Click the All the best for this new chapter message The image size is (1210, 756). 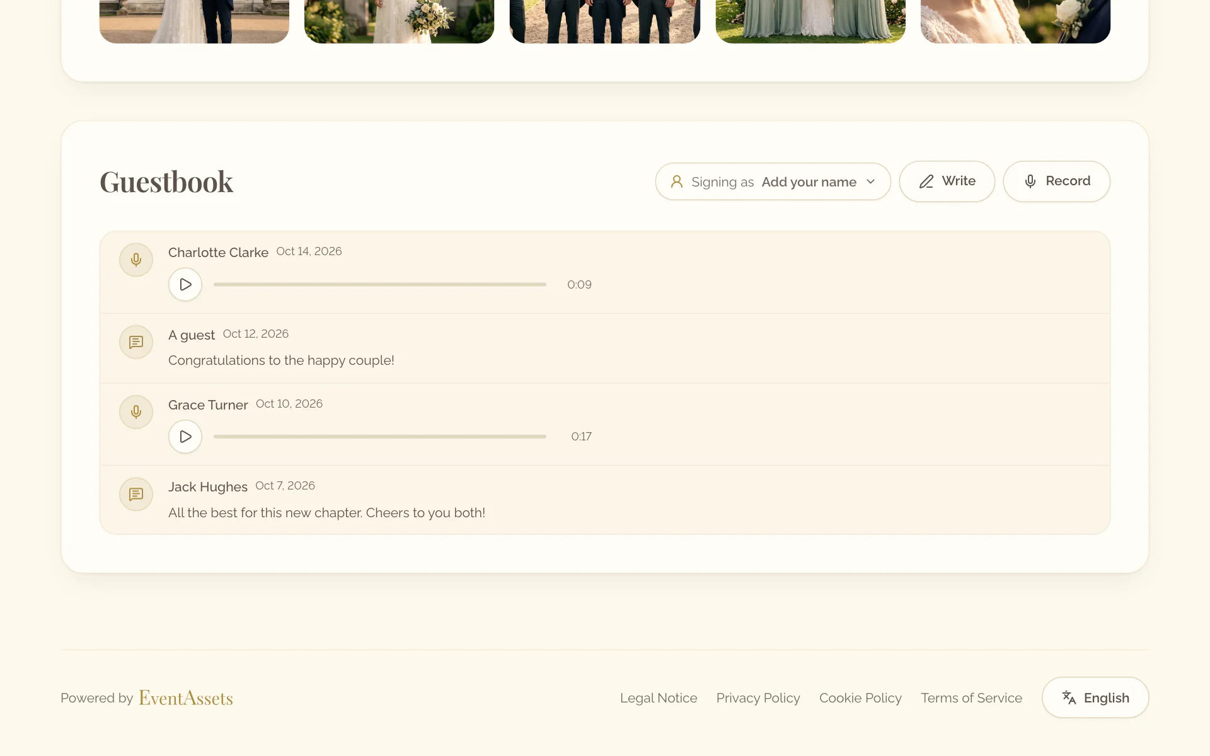point(326,513)
